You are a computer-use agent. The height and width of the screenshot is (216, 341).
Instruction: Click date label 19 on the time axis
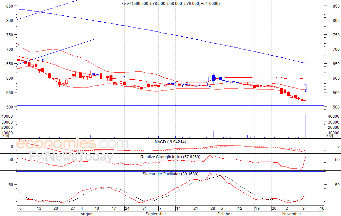coord(257,208)
